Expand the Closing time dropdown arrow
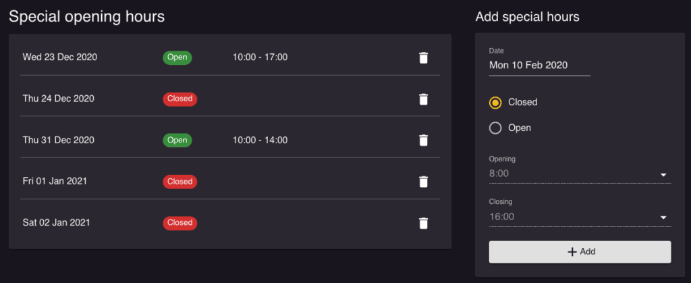The image size is (691, 283). point(663,217)
